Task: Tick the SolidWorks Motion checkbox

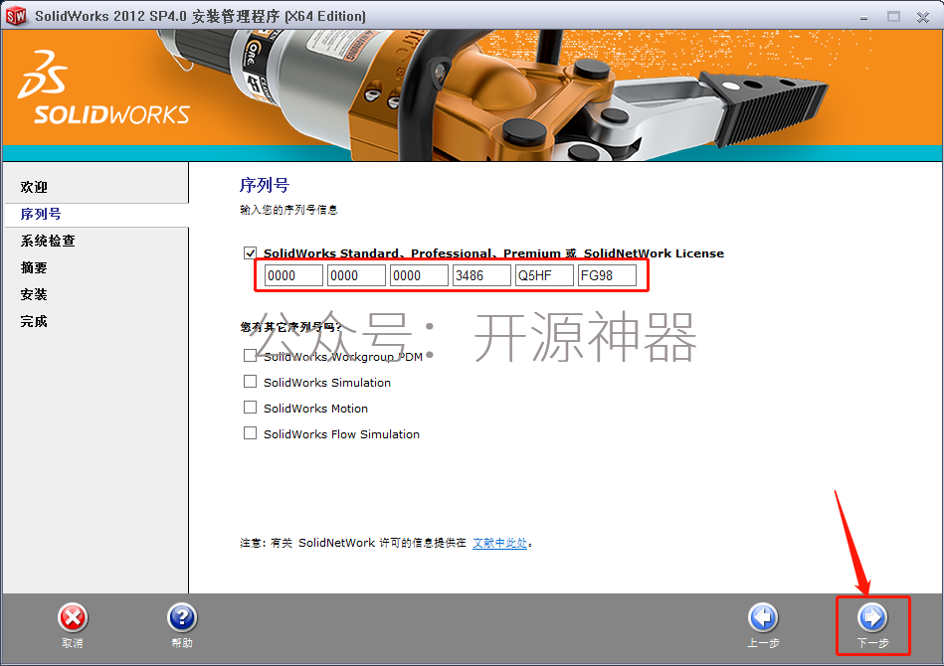Action: (x=250, y=408)
